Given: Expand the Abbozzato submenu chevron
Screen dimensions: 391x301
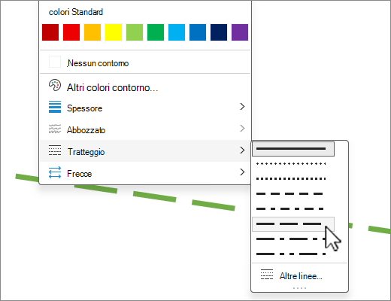Looking at the screenshot, I should [242, 129].
